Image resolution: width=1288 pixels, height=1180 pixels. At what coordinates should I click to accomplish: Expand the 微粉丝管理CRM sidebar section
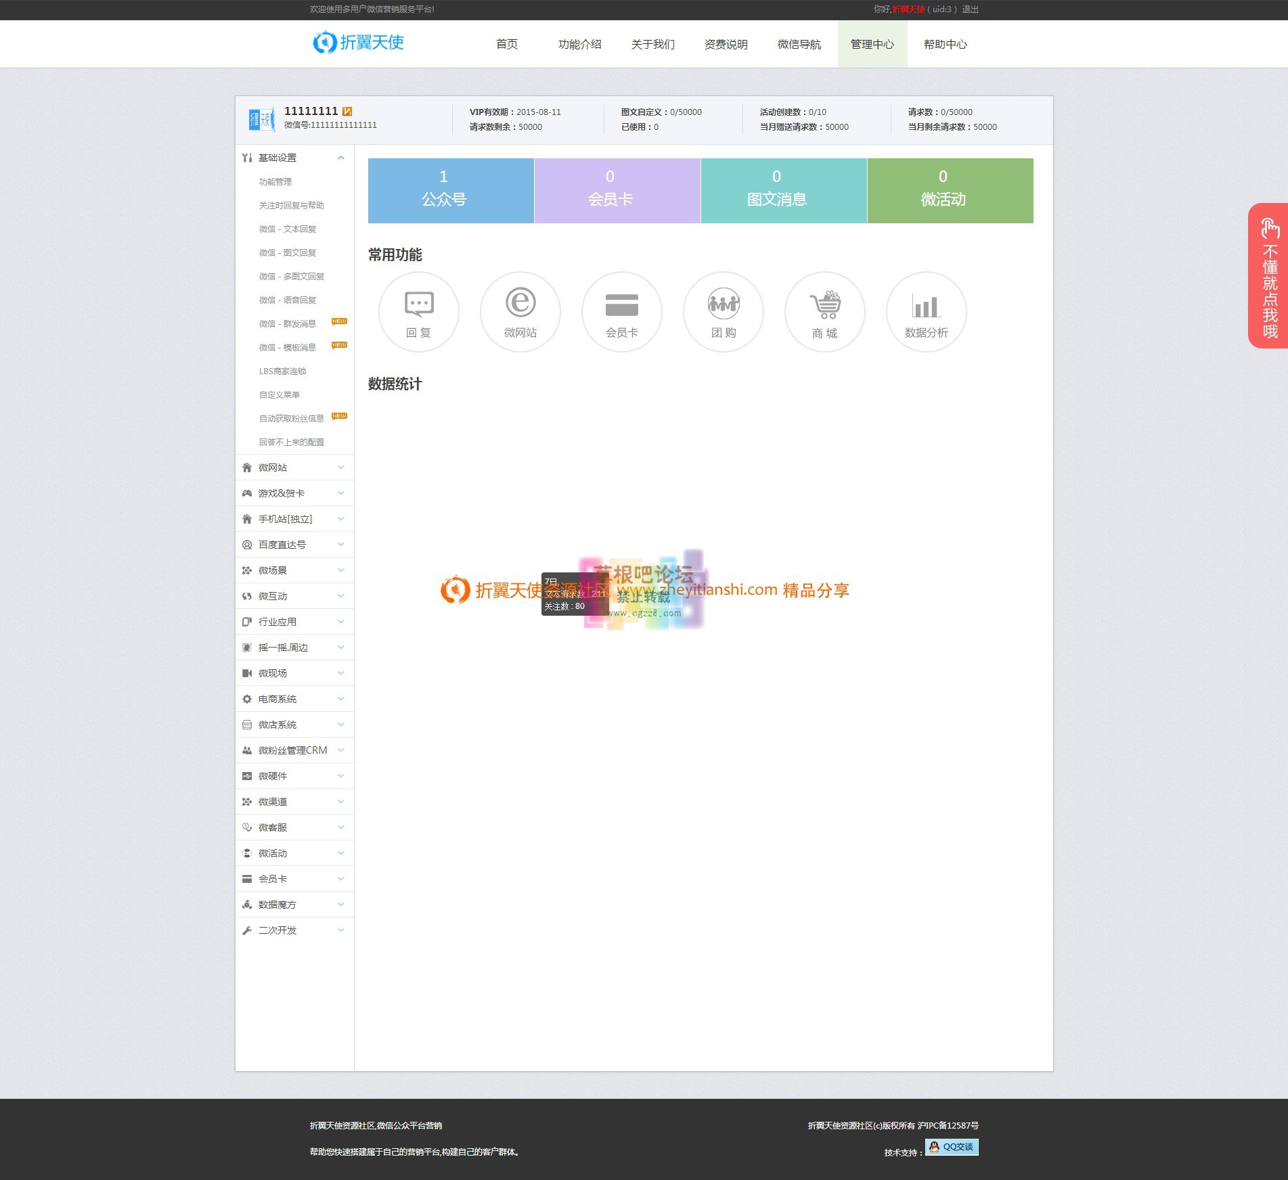coord(294,750)
